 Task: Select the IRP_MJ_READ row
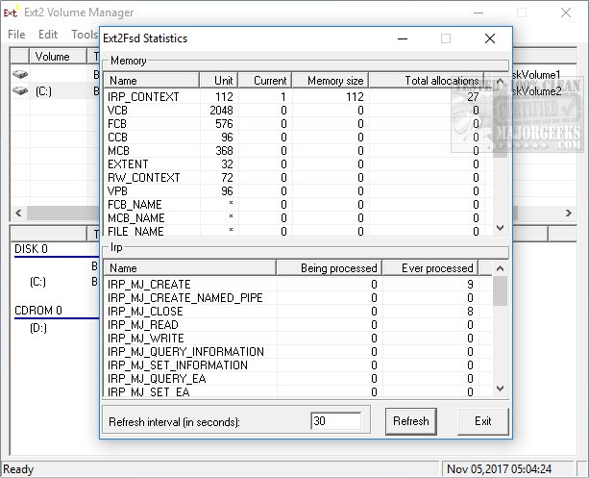click(298, 325)
